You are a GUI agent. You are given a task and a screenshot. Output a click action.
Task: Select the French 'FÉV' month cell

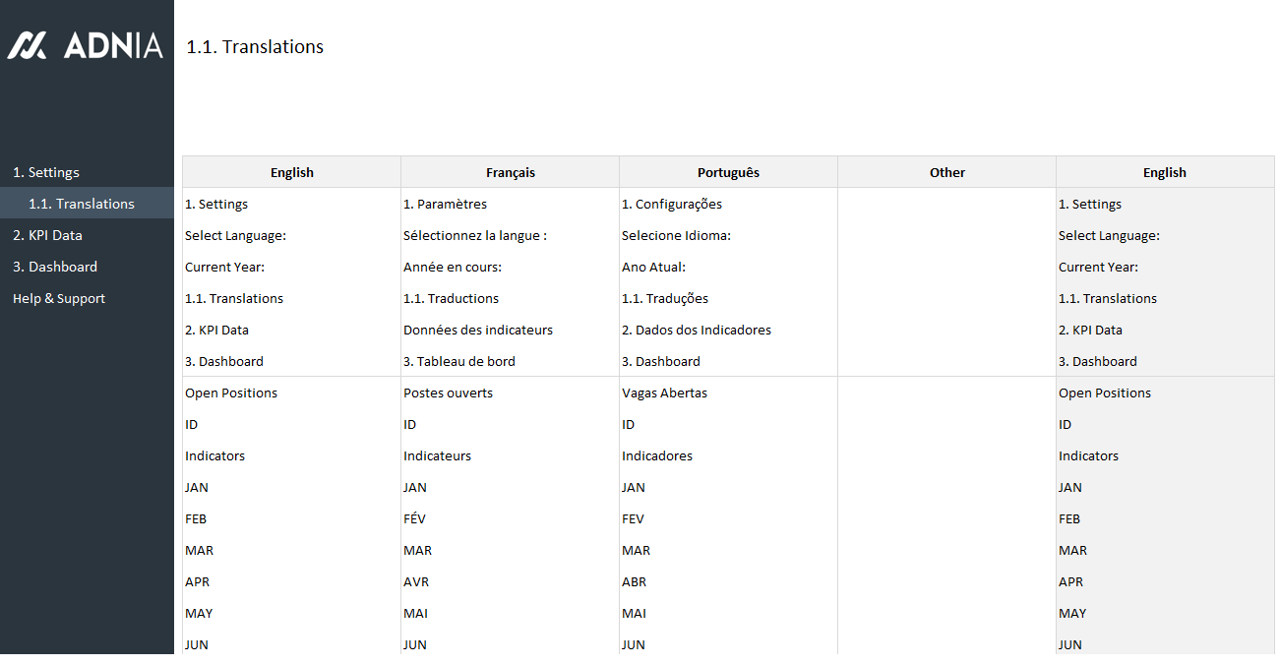coord(415,518)
